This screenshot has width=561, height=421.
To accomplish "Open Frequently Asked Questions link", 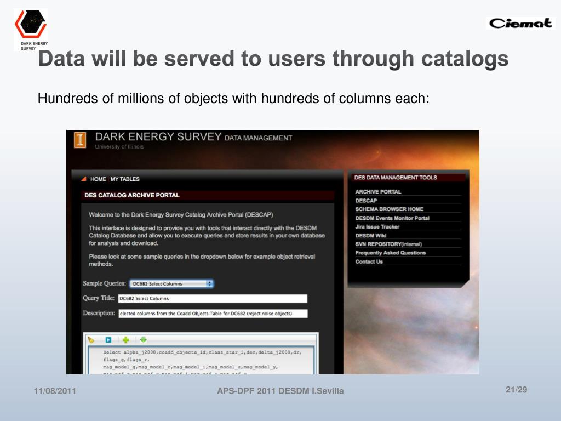I will point(390,253).
